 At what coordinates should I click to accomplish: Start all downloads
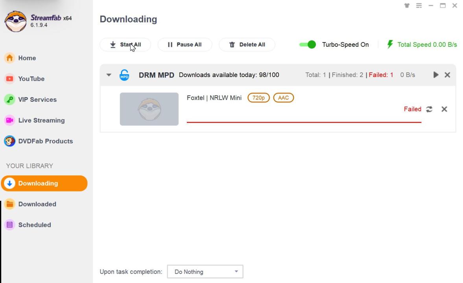125,44
